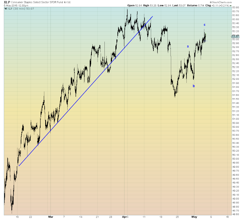Click the 52.00 price axis label
The height and width of the screenshot is (219, 243).
[x=236, y=79]
